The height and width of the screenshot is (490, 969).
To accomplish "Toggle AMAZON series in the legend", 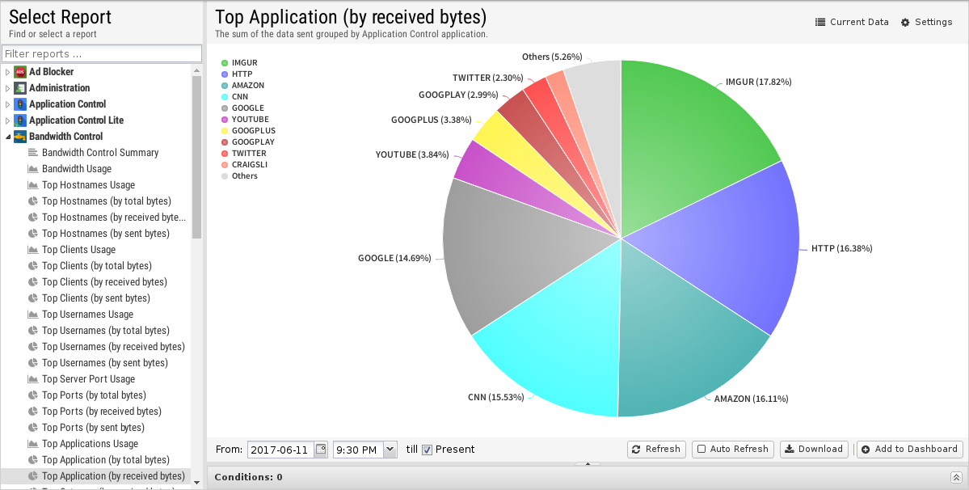I will click(242, 85).
